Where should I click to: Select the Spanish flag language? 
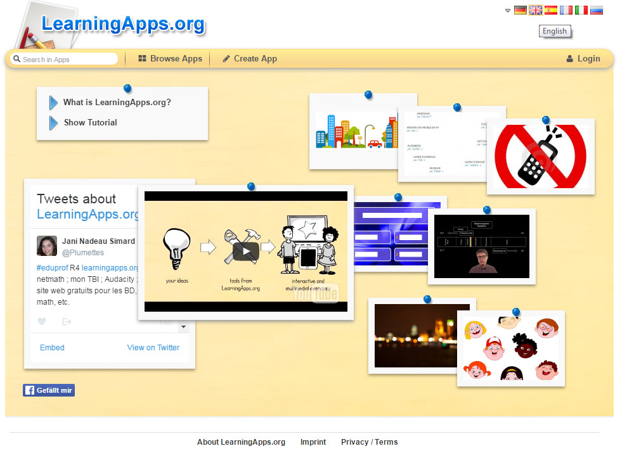coord(551,10)
